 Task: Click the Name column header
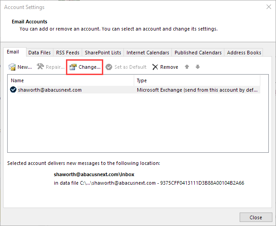[x=70, y=80]
